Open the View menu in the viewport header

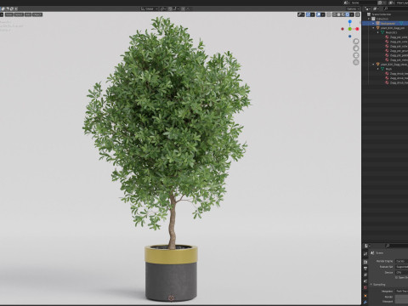(9, 14)
